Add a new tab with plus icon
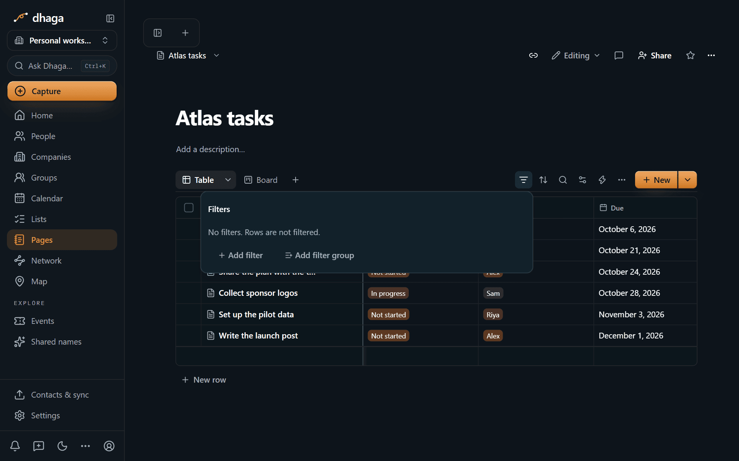 click(185, 33)
